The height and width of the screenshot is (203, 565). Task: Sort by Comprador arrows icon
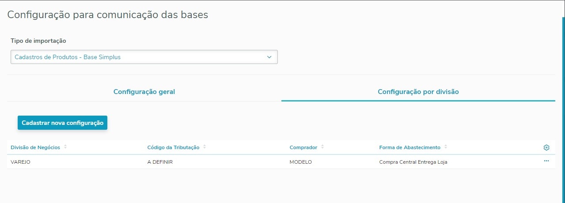point(322,147)
